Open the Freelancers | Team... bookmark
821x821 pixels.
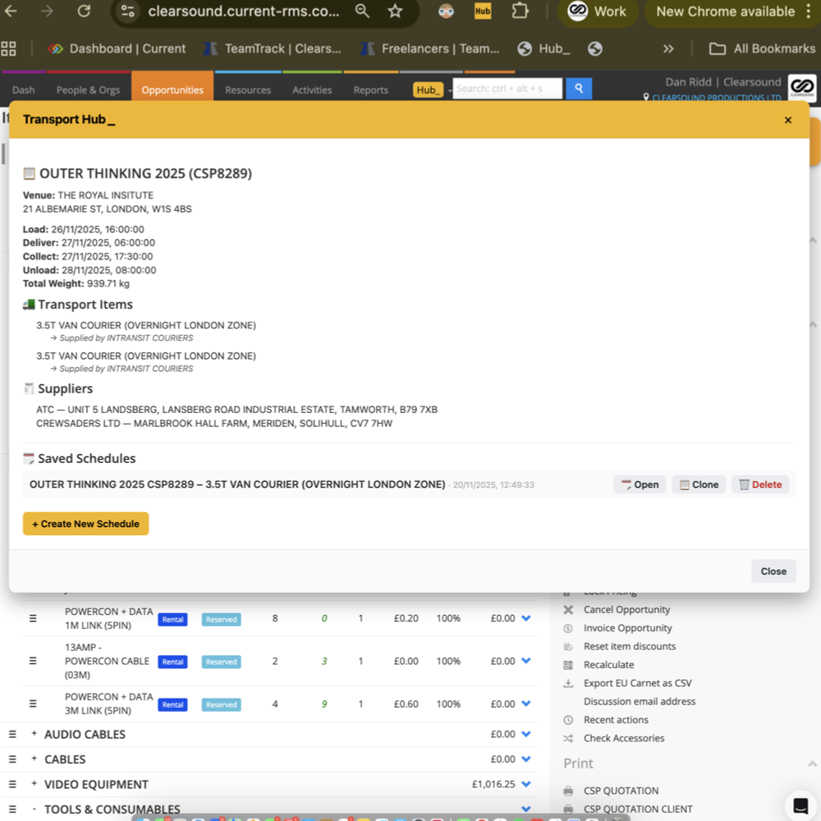[430, 48]
